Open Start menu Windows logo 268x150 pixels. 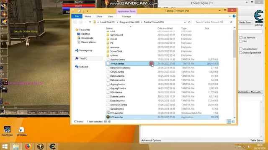click(x=5, y=146)
